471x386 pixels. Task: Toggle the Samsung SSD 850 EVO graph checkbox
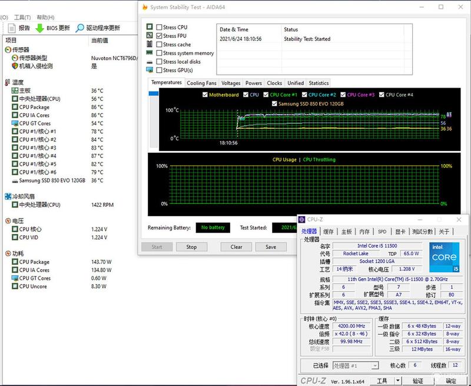274,104
